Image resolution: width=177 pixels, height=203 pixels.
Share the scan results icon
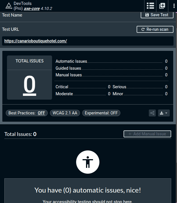[x=152, y=113]
